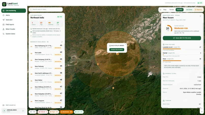Open Field reports in the sidebar

[13, 25]
